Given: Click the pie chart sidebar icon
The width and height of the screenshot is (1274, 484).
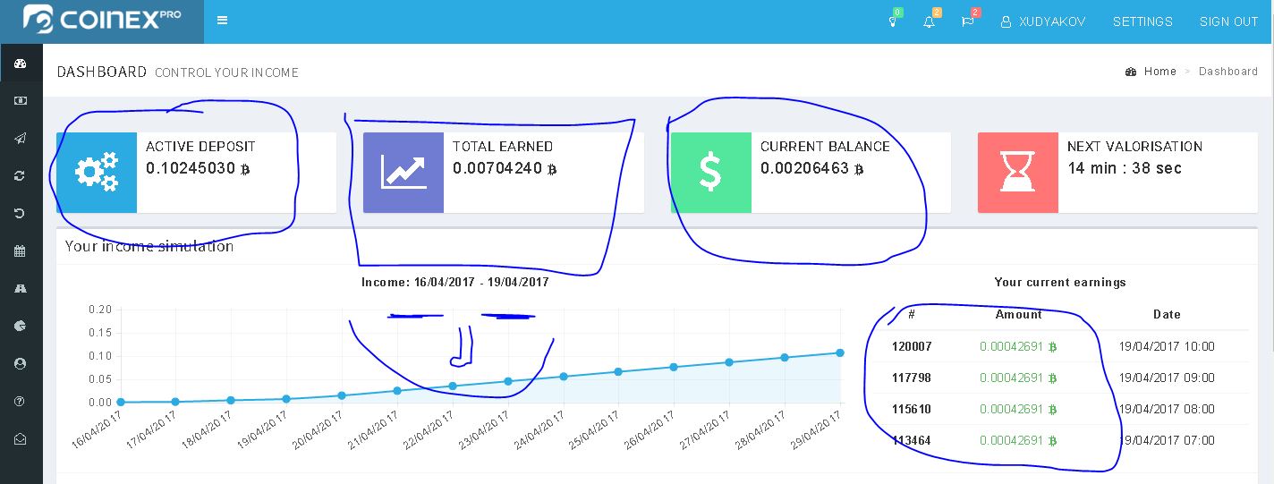Looking at the screenshot, I should (21, 326).
